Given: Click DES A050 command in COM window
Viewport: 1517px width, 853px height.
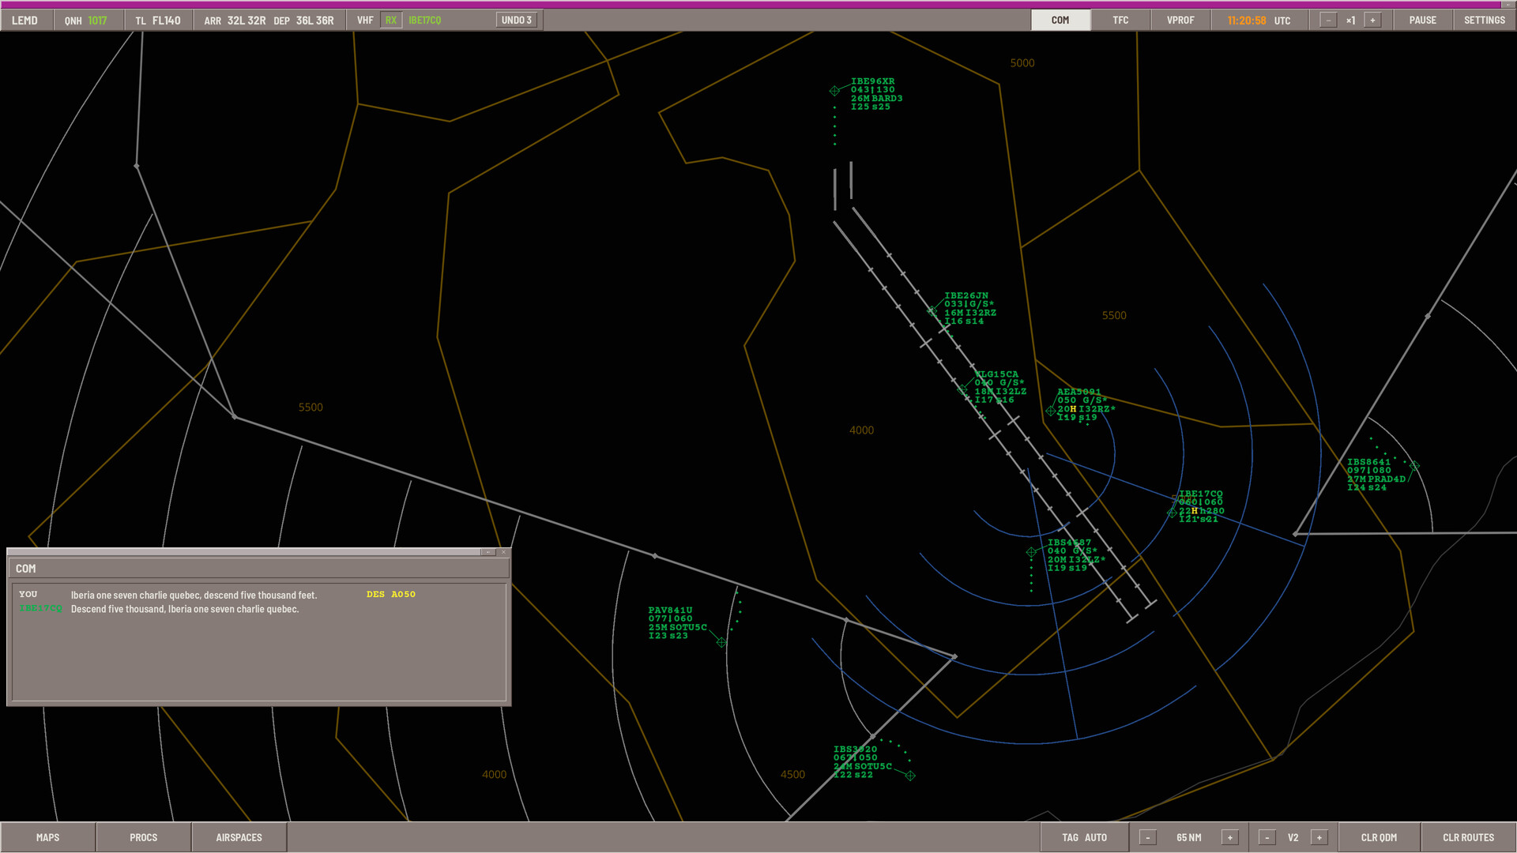Looking at the screenshot, I should (391, 595).
